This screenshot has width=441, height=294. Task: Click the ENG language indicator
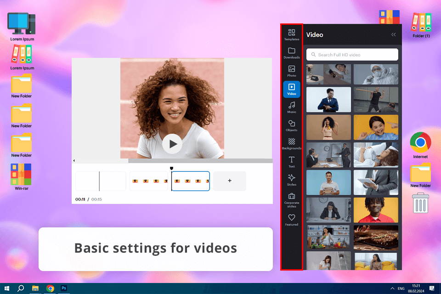(x=401, y=288)
